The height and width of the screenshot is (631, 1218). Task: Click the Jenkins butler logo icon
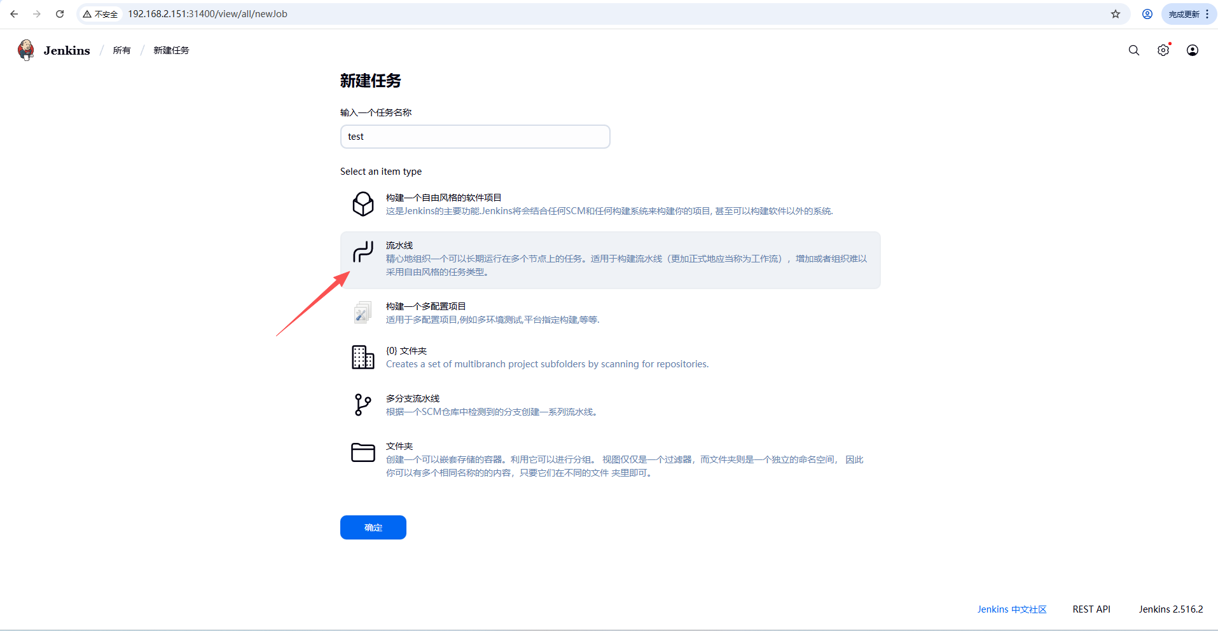coord(26,50)
